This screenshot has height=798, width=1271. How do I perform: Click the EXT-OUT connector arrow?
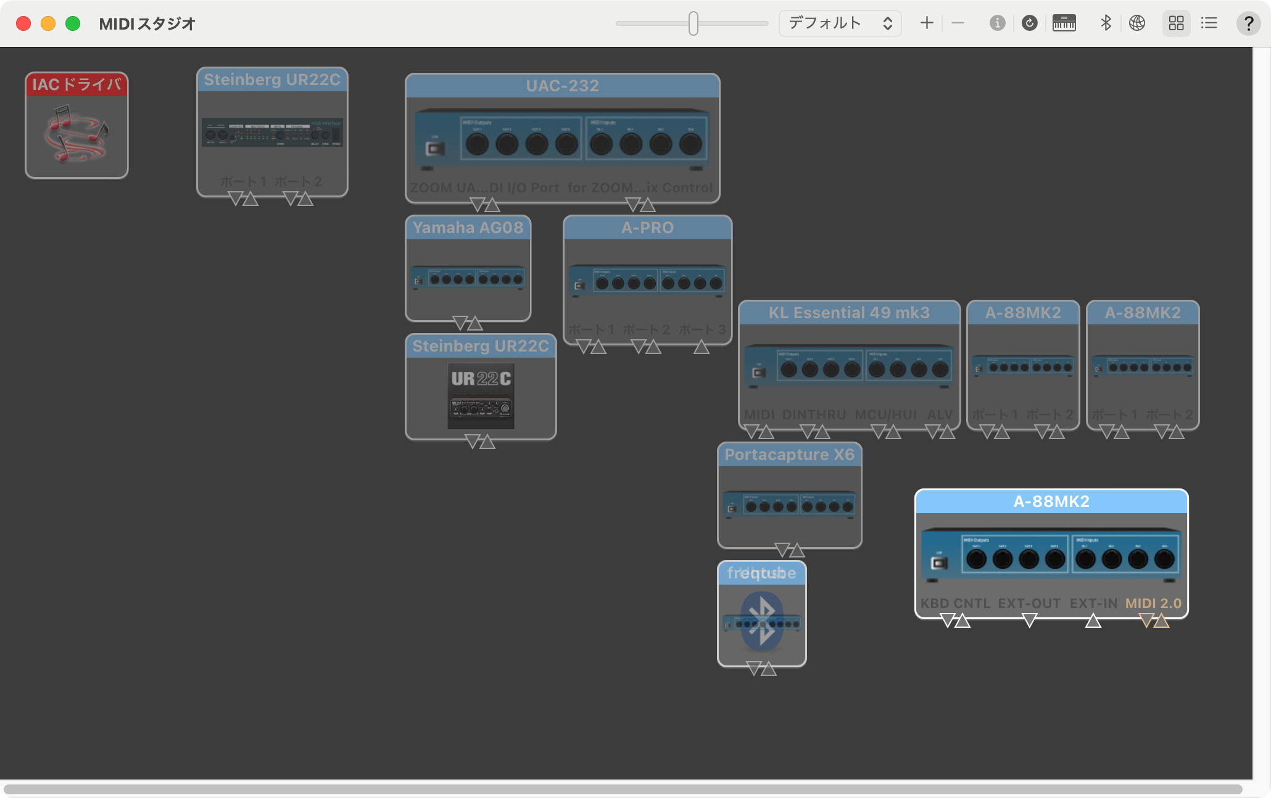pyautogui.click(x=1029, y=620)
